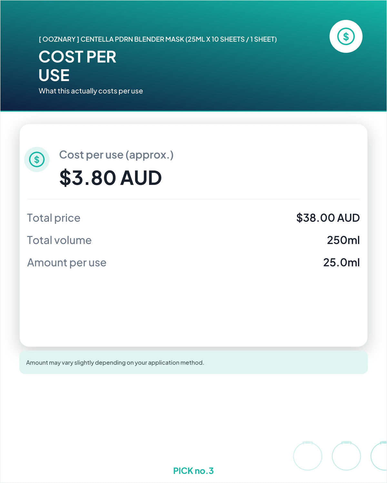Select the $3.80 AUD value
The width and height of the screenshot is (387, 483).
coord(111,178)
